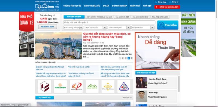Open the green house roof company logo
This screenshot has width=218, height=107.
[x=92, y=86]
